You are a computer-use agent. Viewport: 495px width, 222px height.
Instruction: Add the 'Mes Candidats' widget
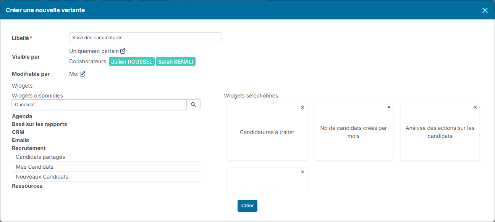[106, 167]
